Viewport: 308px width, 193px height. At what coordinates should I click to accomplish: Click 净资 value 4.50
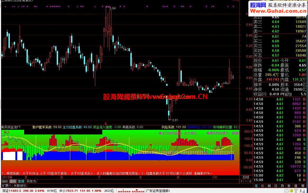(x=275, y=89)
